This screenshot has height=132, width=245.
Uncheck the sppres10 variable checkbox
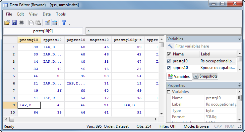[169, 68]
